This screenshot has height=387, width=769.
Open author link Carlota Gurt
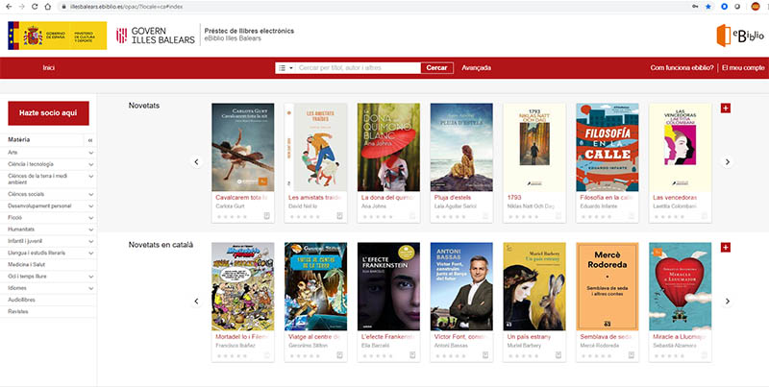[230, 206]
